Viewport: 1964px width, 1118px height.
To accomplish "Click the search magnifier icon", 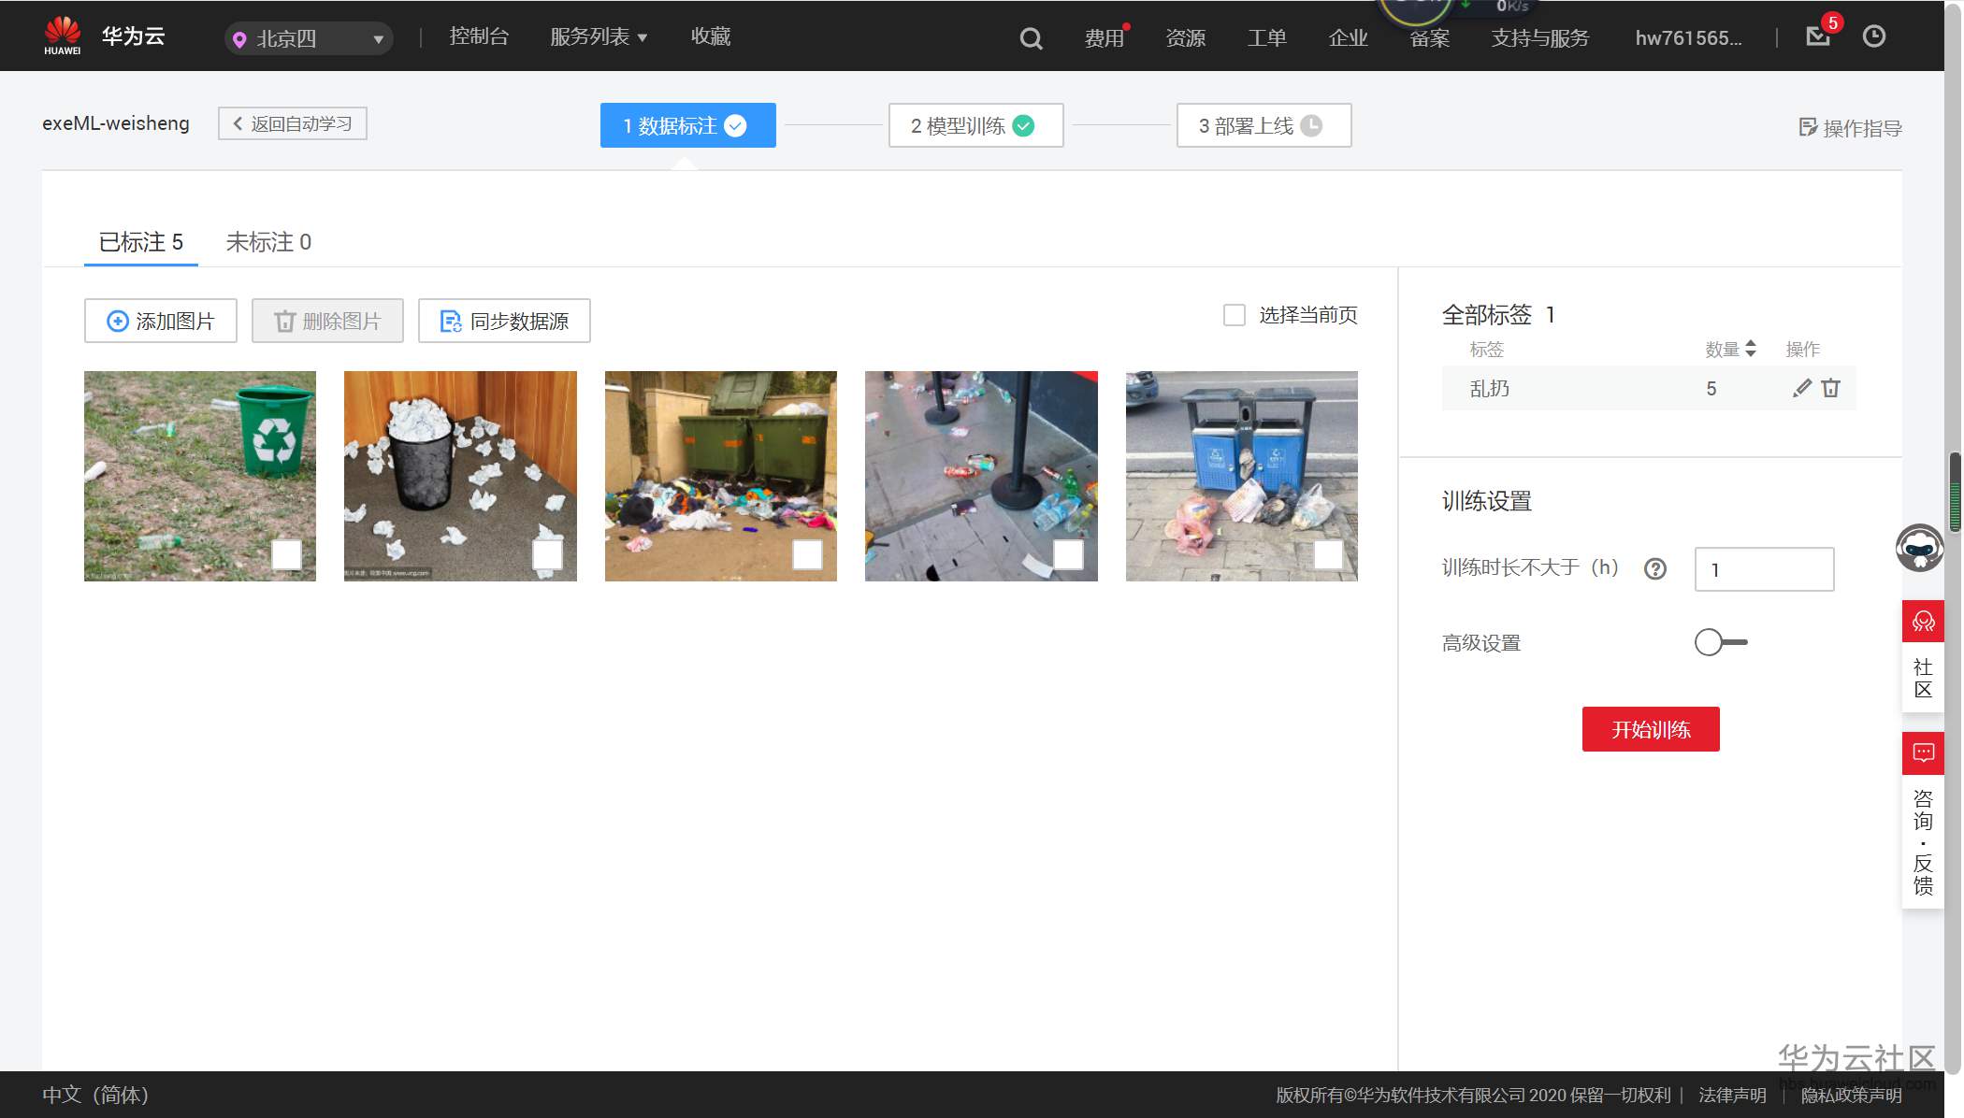I will pos(1031,38).
